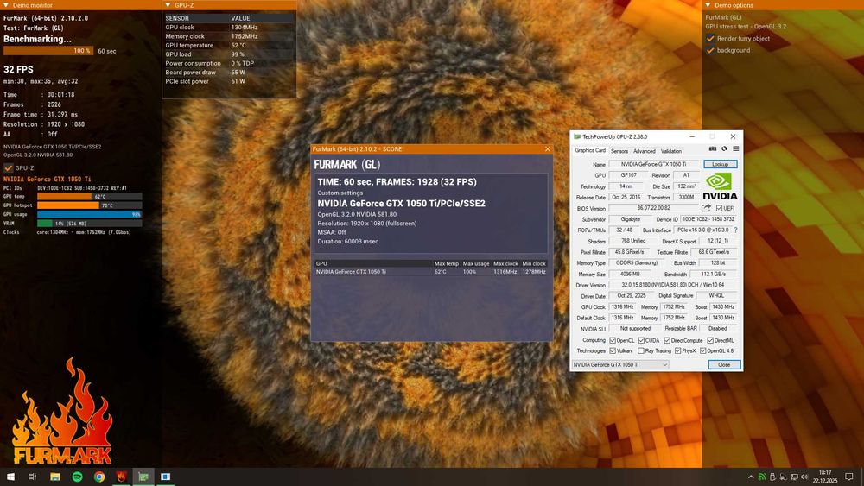Toggle the DirectML checkbox

pyautogui.click(x=710, y=340)
